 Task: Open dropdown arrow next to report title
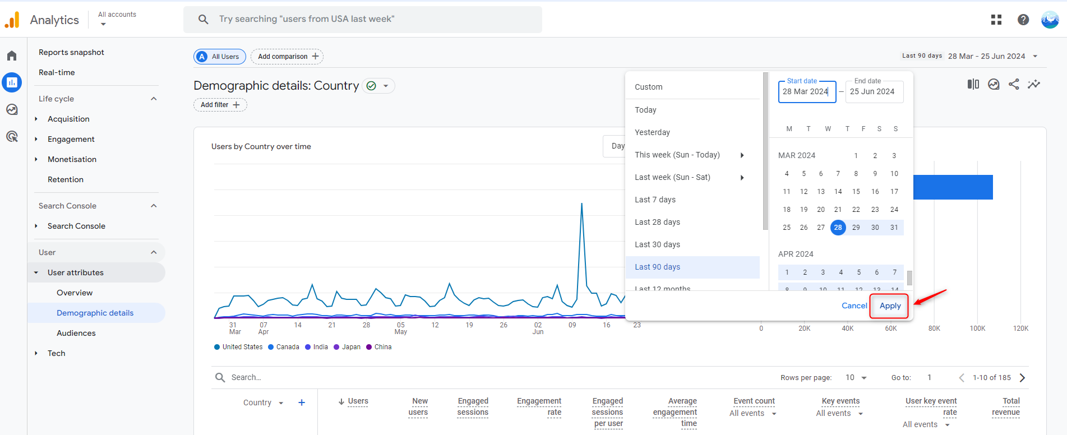coord(386,86)
